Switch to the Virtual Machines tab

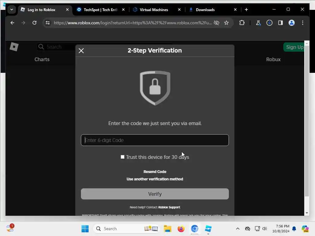click(154, 10)
